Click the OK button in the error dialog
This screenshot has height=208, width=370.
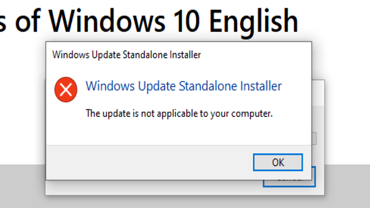tap(278, 162)
